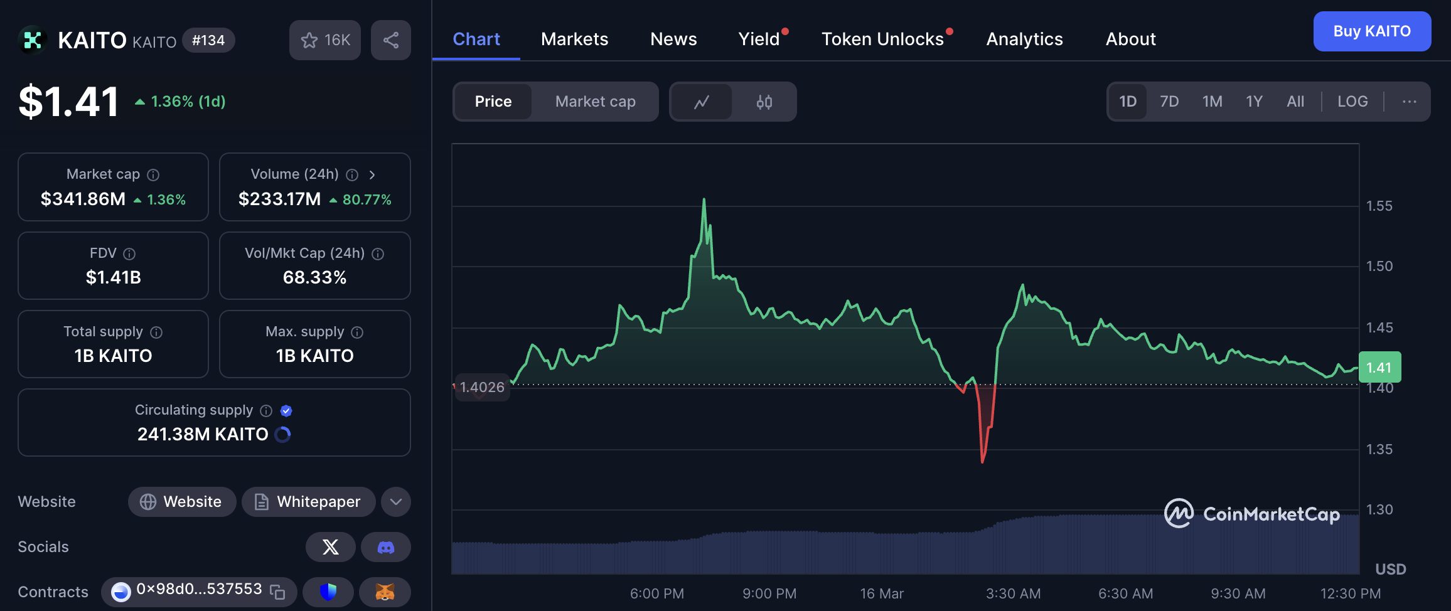Click the Buy KAITO button
This screenshot has height=611, width=1451.
(x=1371, y=31)
